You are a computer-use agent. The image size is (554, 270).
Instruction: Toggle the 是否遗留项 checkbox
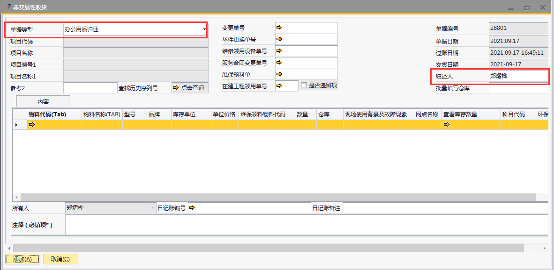[x=304, y=85]
